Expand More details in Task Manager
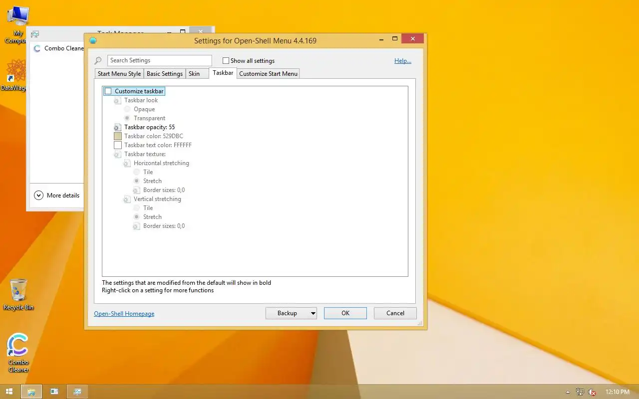 click(x=57, y=196)
